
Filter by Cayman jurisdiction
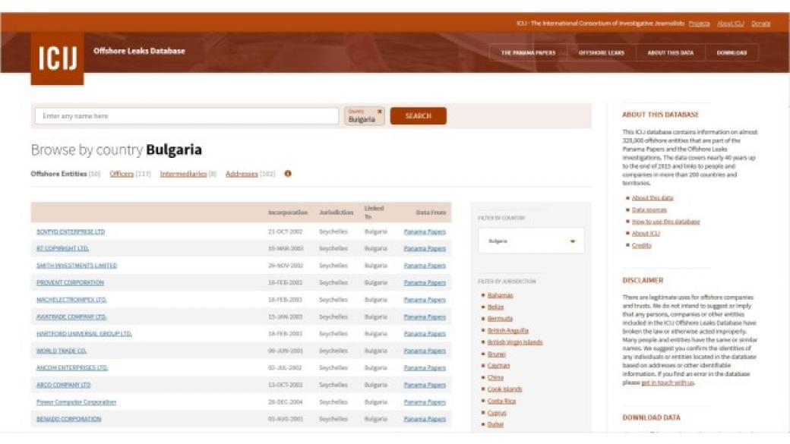click(x=498, y=366)
